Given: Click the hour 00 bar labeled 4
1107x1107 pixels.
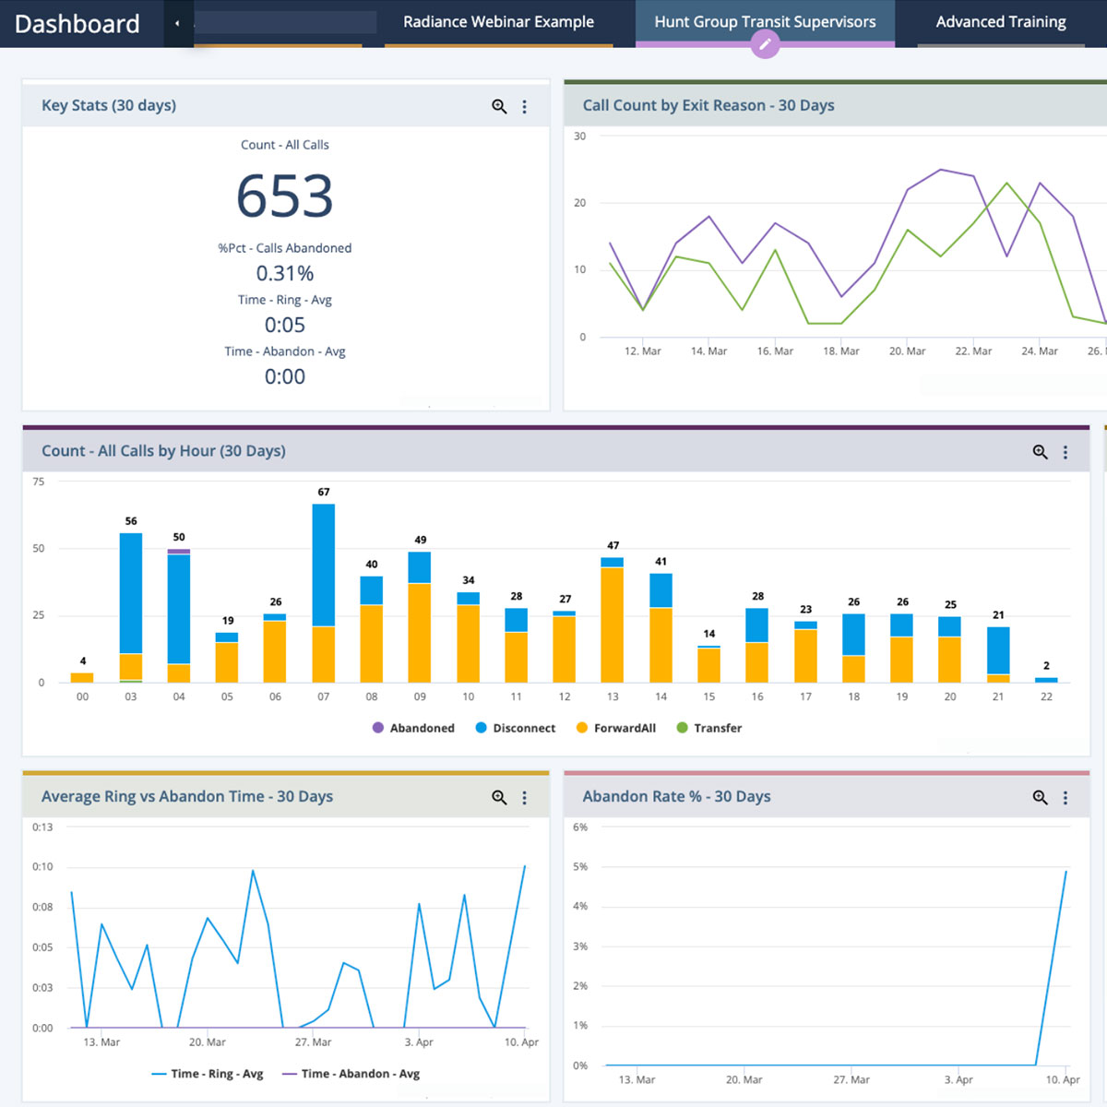Looking at the screenshot, I should [82, 677].
